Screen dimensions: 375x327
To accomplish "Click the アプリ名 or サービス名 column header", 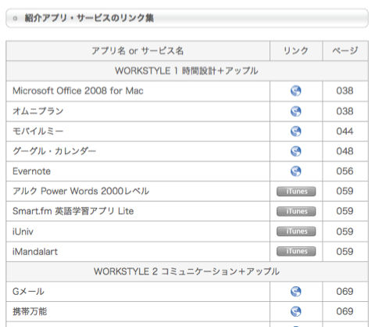I will tap(137, 51).
